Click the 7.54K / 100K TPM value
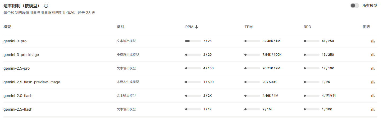The height and width of the screenshot is (118, 383). point(272,55)
